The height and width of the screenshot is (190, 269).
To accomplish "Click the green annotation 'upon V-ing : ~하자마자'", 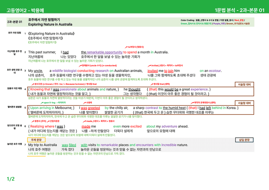I will pos(55,103).
